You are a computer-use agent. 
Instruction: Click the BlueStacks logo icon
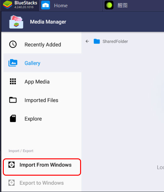[8, 5]
